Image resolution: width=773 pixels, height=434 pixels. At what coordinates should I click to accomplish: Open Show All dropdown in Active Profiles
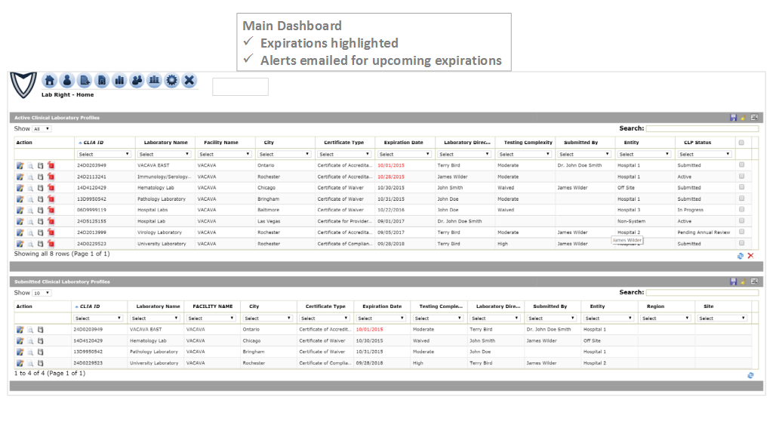(x=42, y=129)
